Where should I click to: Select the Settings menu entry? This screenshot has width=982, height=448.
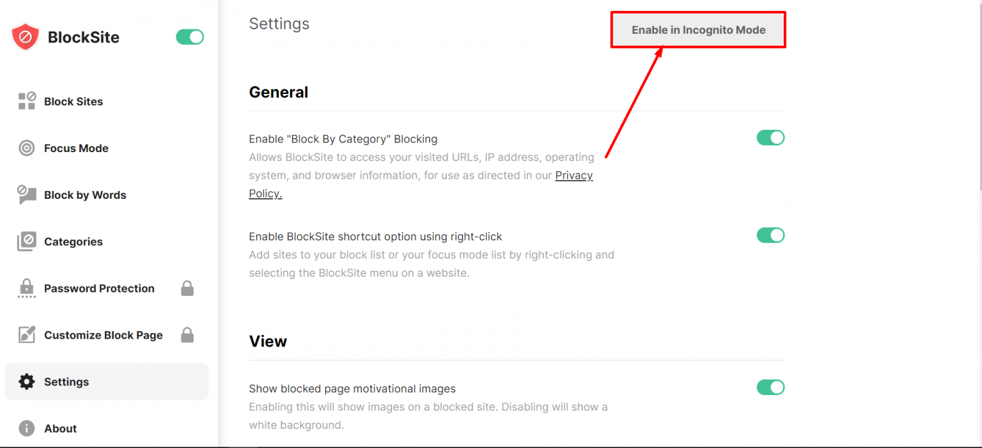pos(66,382)
